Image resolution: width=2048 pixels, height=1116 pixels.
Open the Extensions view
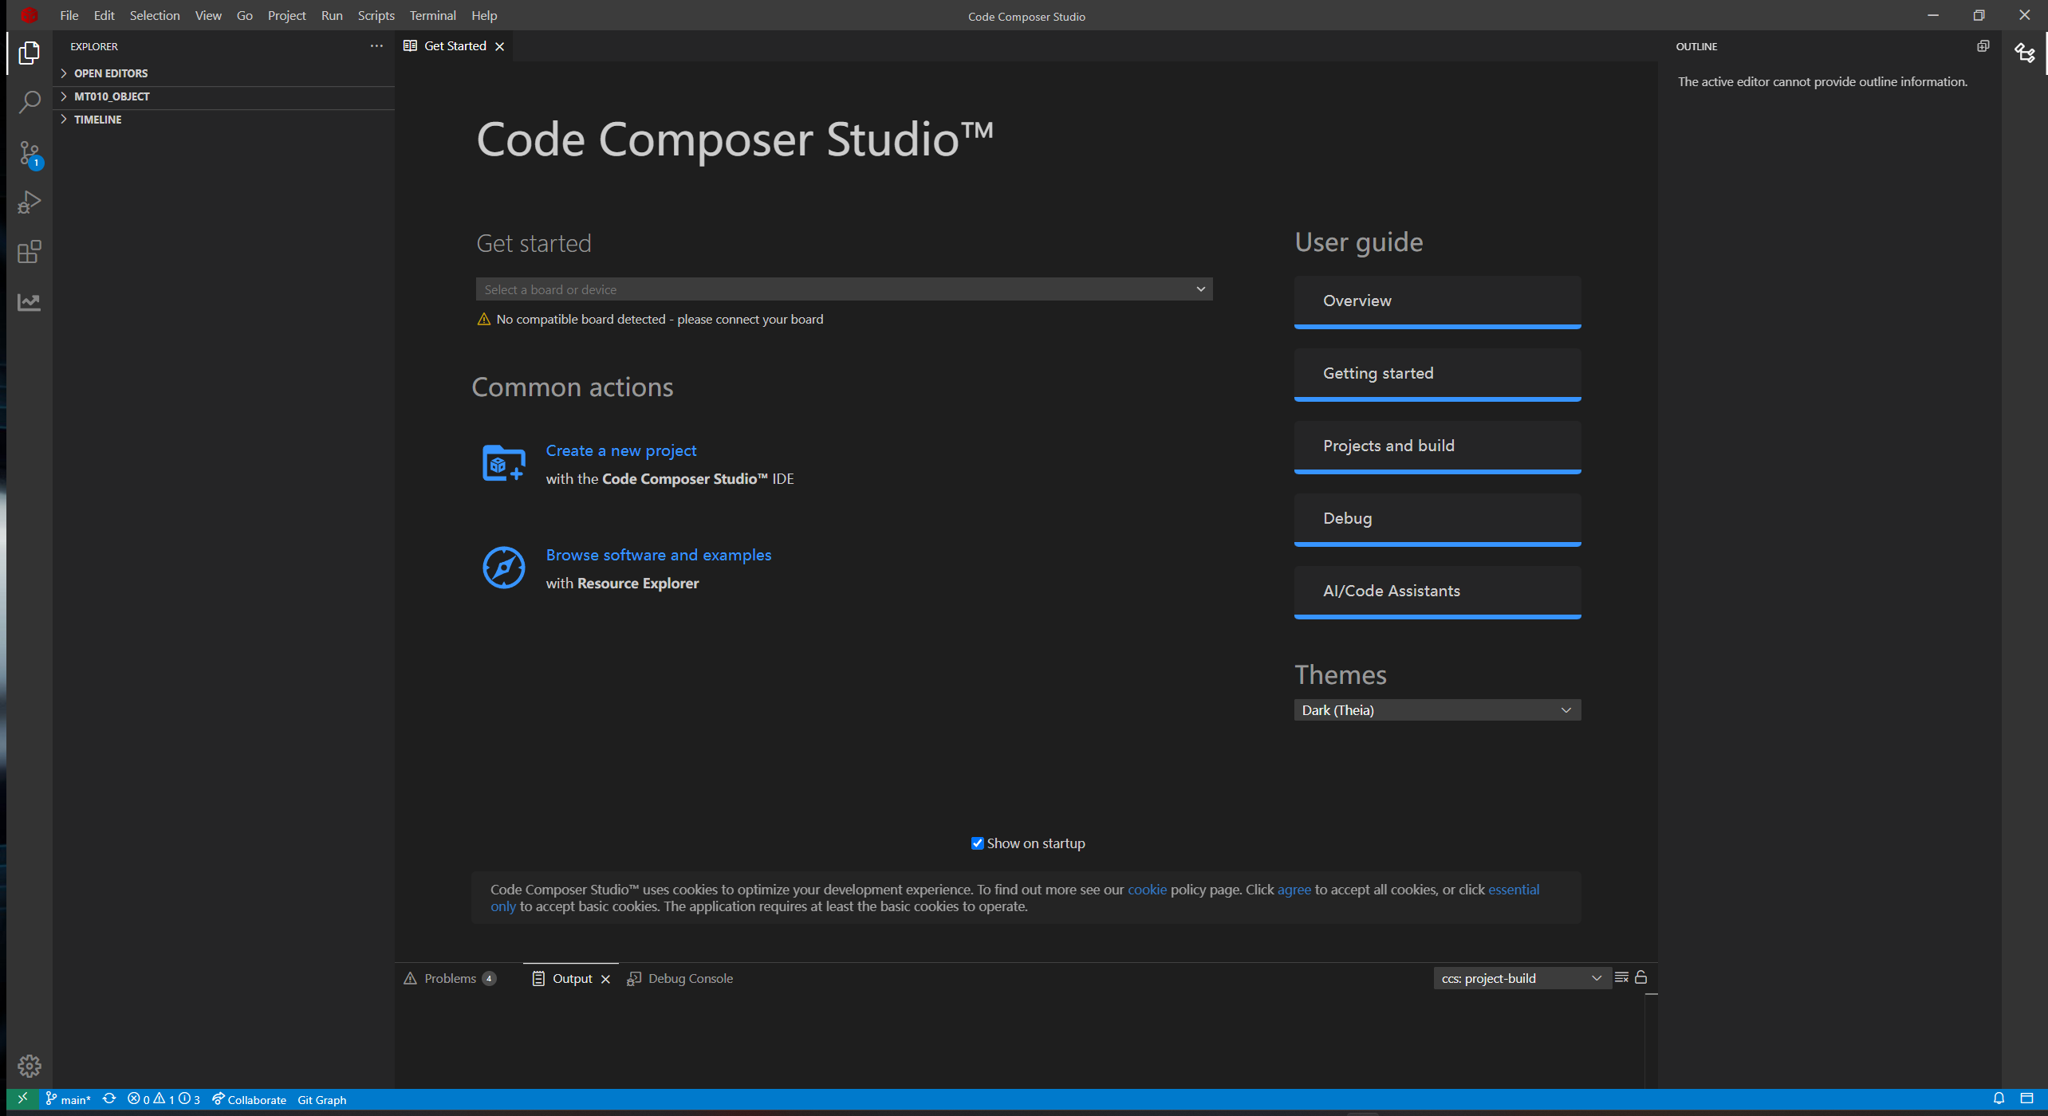coord(30,252)
